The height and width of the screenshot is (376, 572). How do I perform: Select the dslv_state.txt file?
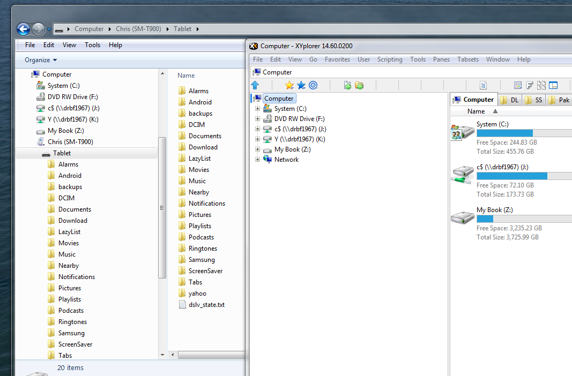click(x=206, y=305)
